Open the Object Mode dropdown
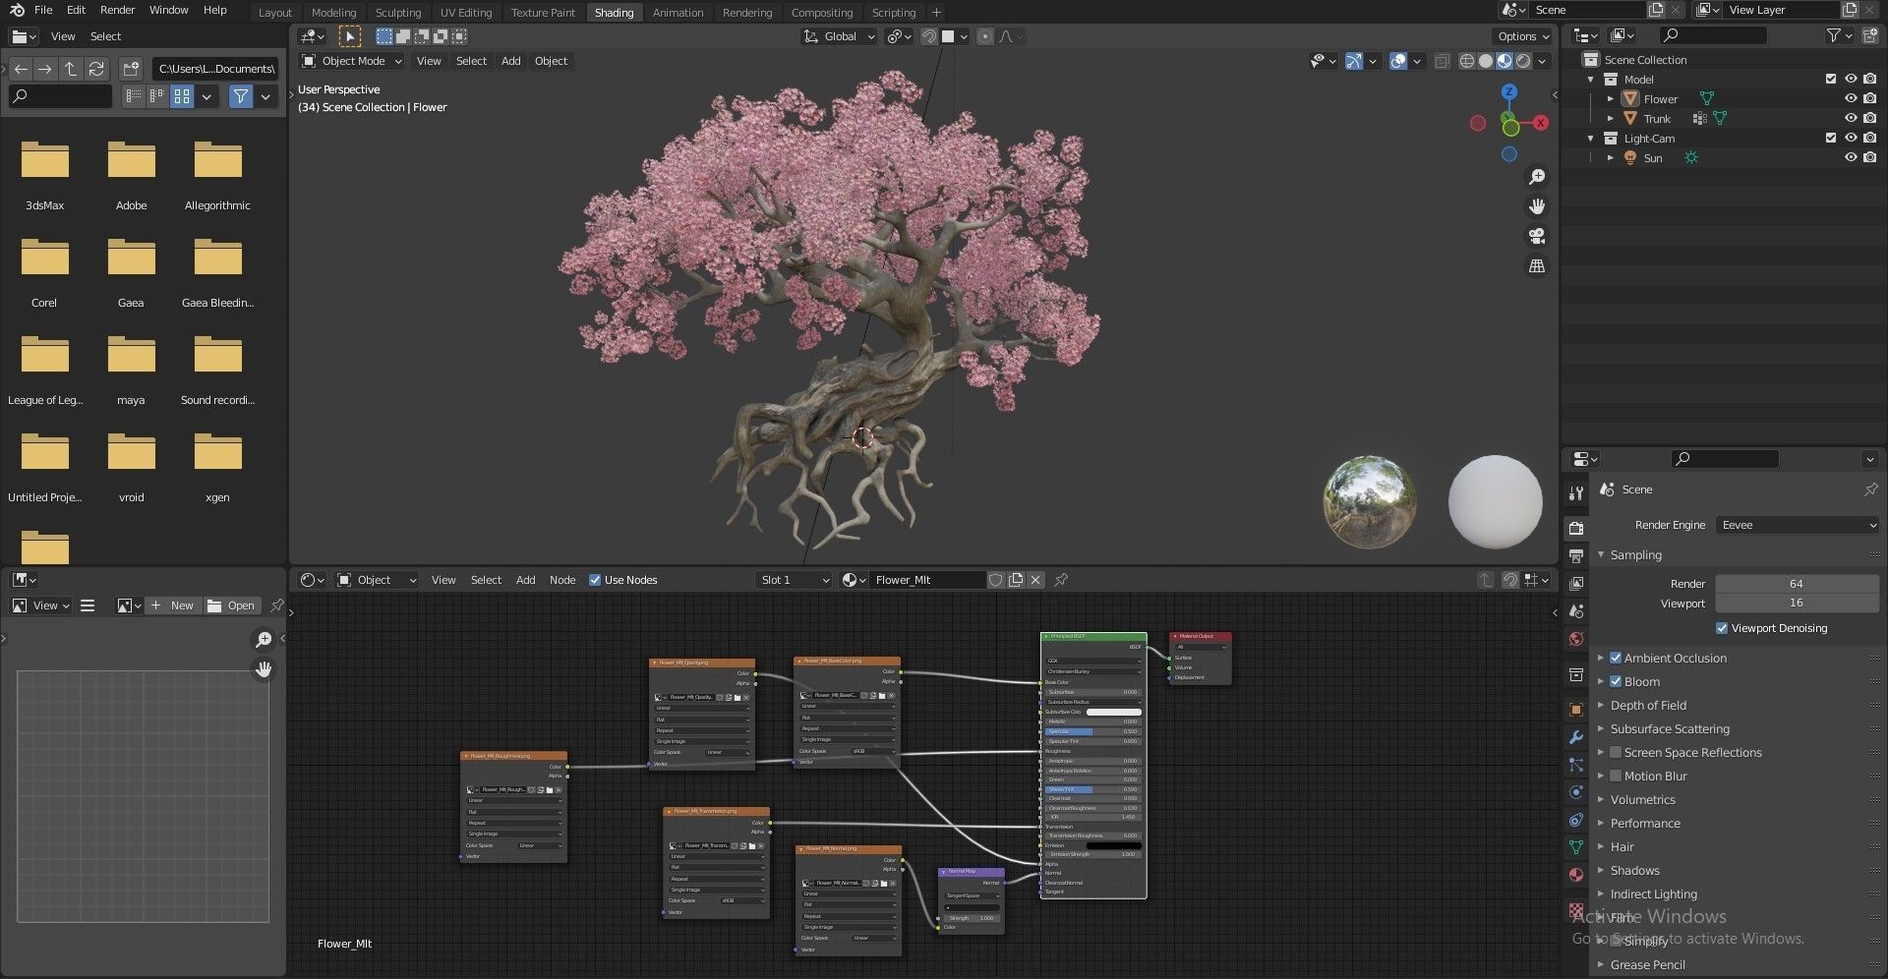 coord(351,61)
